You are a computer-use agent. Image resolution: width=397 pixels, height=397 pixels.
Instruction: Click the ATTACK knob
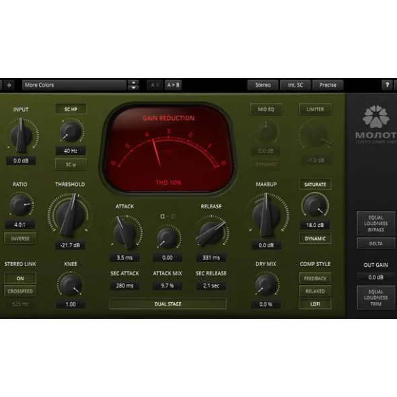[125, 232]
